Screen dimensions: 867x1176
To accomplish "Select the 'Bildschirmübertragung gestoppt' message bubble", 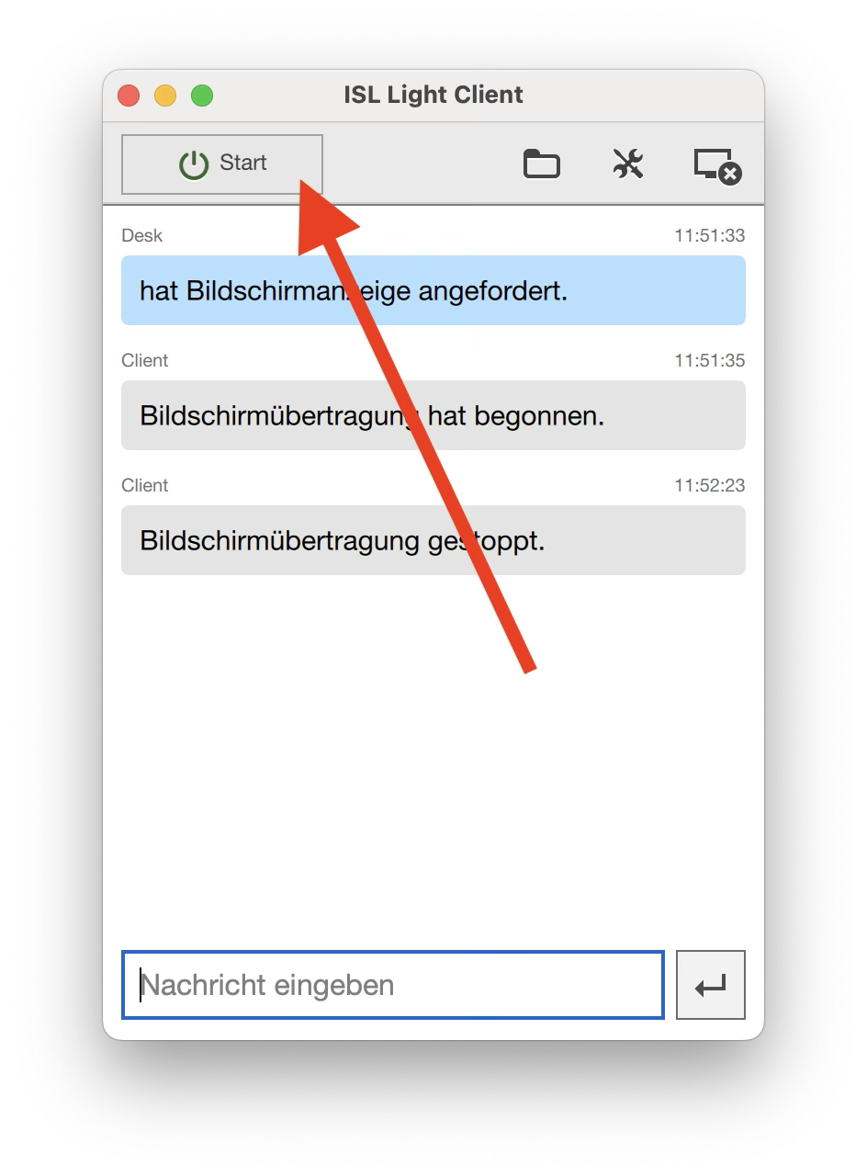I will pyautogui.click(x=433, y=540).
